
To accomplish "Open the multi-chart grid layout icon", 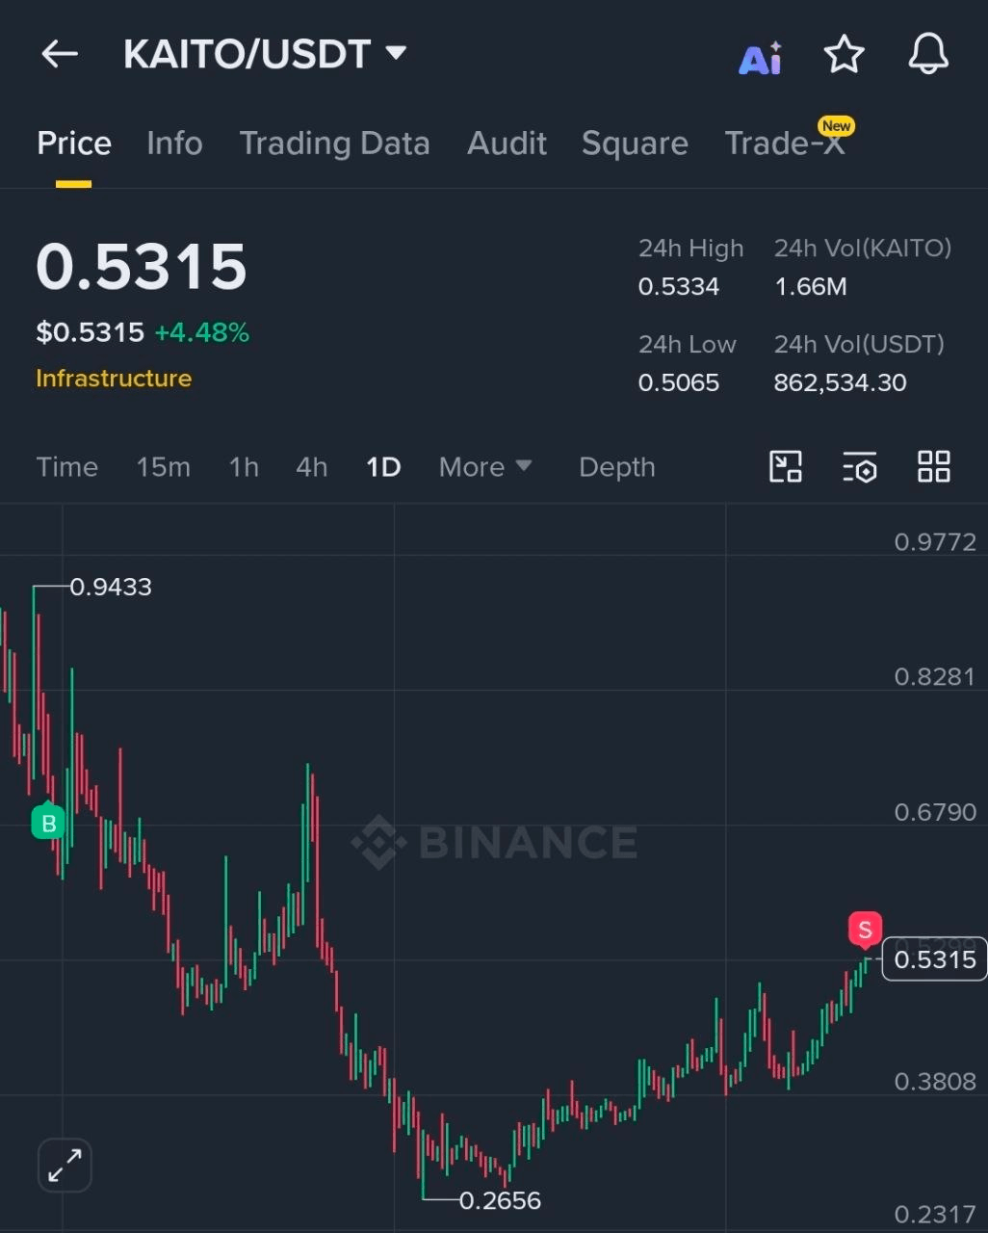I will pos(934,467).
